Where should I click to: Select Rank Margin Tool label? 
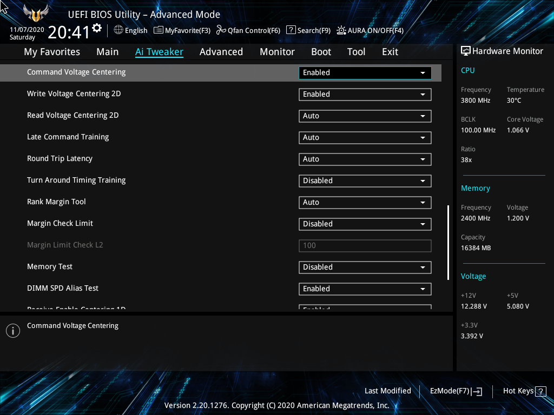[x=56, y=202]
